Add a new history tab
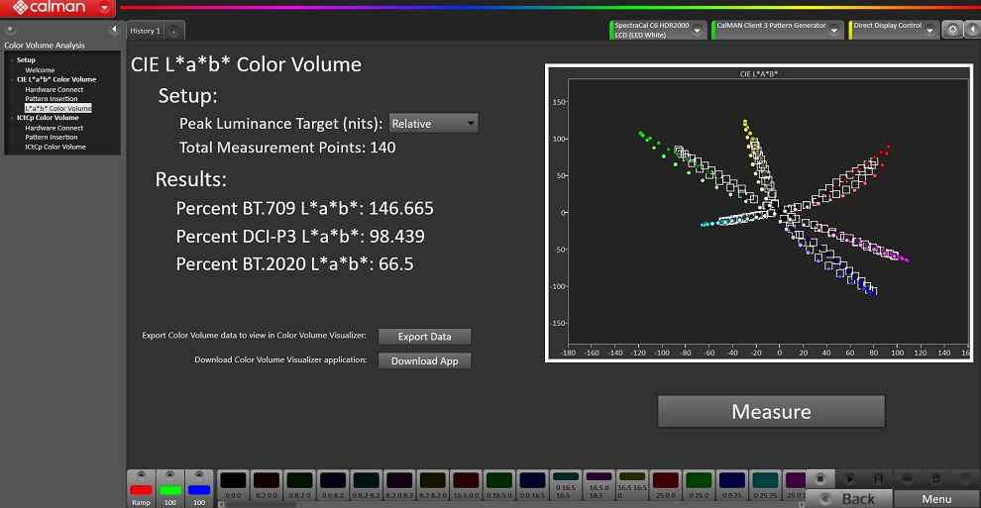 [x=174, y=31]
